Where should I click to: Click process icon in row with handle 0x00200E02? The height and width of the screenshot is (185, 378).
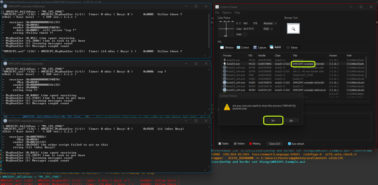point(225,79)
